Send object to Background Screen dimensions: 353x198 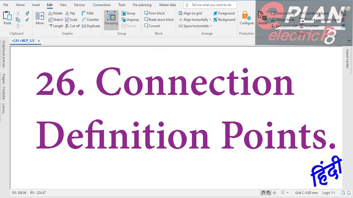(x=224, y=20)
